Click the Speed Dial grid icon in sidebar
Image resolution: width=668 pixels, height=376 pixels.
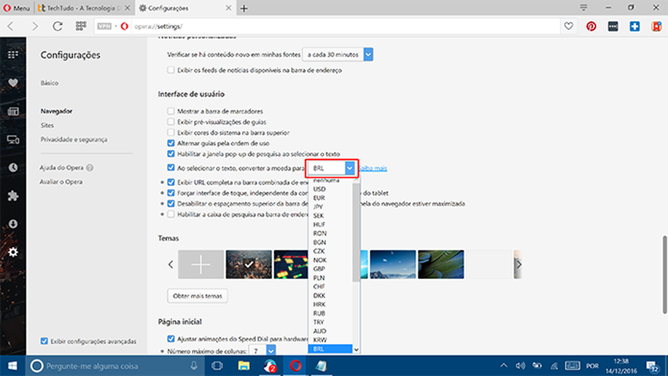[x=13, y=54]
